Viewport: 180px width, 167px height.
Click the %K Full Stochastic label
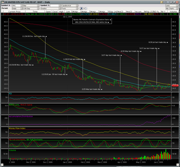point(35,139)
